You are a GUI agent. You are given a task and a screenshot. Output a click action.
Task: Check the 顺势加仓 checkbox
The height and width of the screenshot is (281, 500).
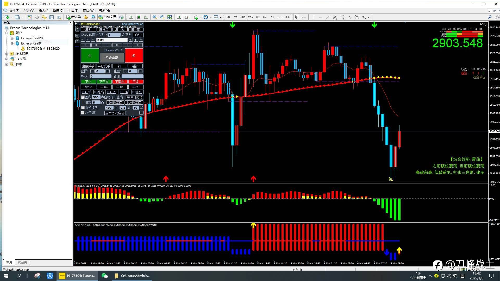[83, 107]
